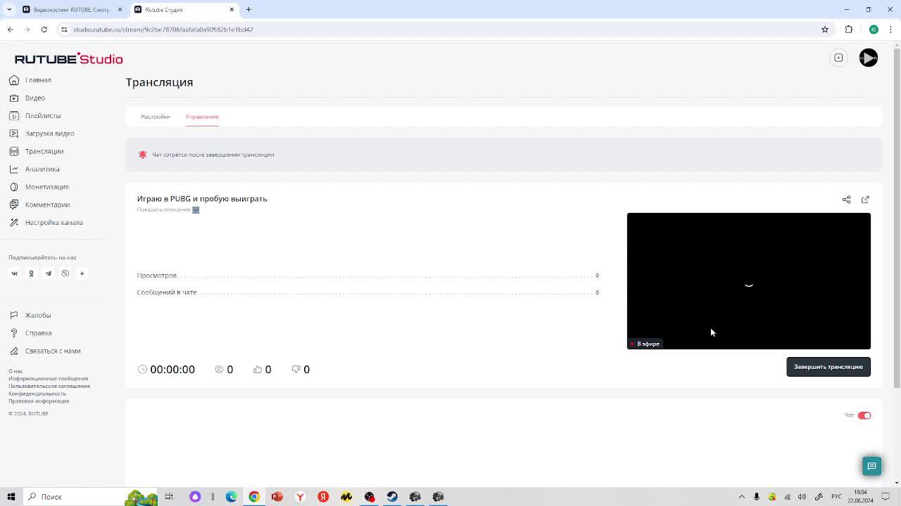901x506 pixels.
Task: Open the Правовая информация link
Action: [39, 401]
